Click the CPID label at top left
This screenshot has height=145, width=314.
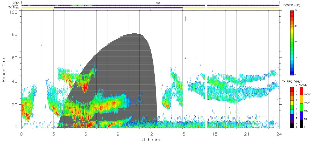click(x=16, y=3)
